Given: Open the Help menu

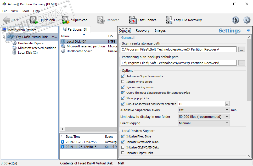Looking at the screenshot, I should tap(36, 11).
